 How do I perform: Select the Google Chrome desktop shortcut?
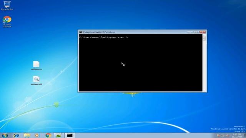coord(7,21)
